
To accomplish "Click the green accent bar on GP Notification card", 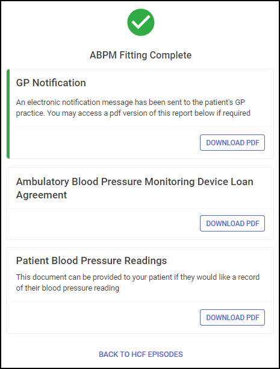I will (8, 114).
